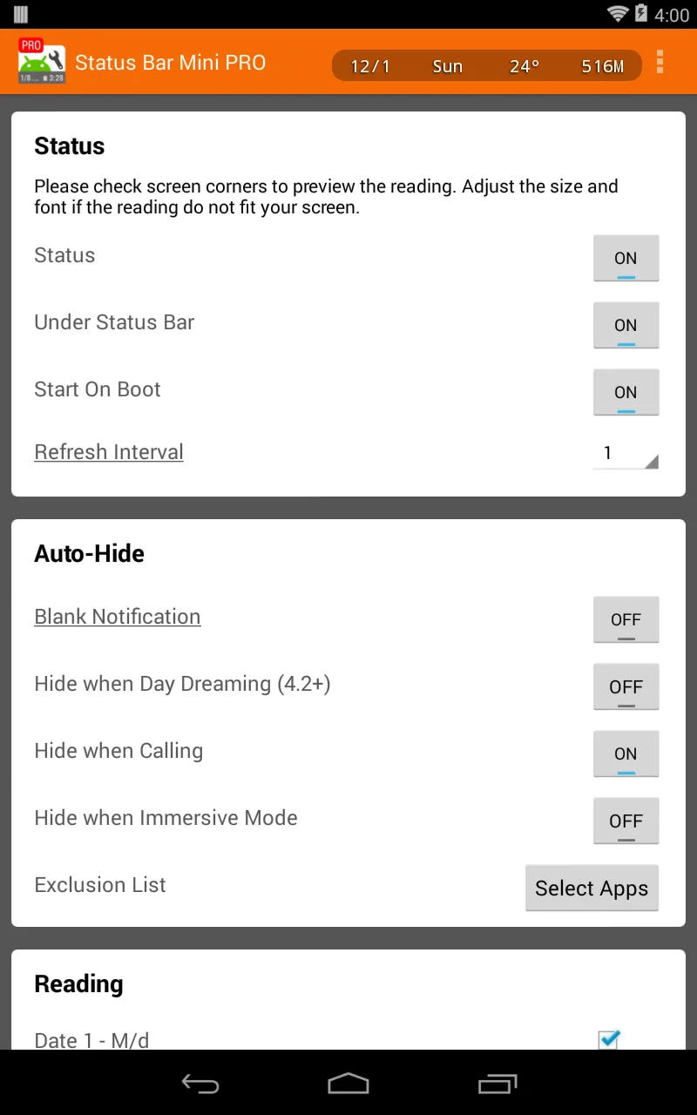Open the Blank Notification settings link

(117, 616)
